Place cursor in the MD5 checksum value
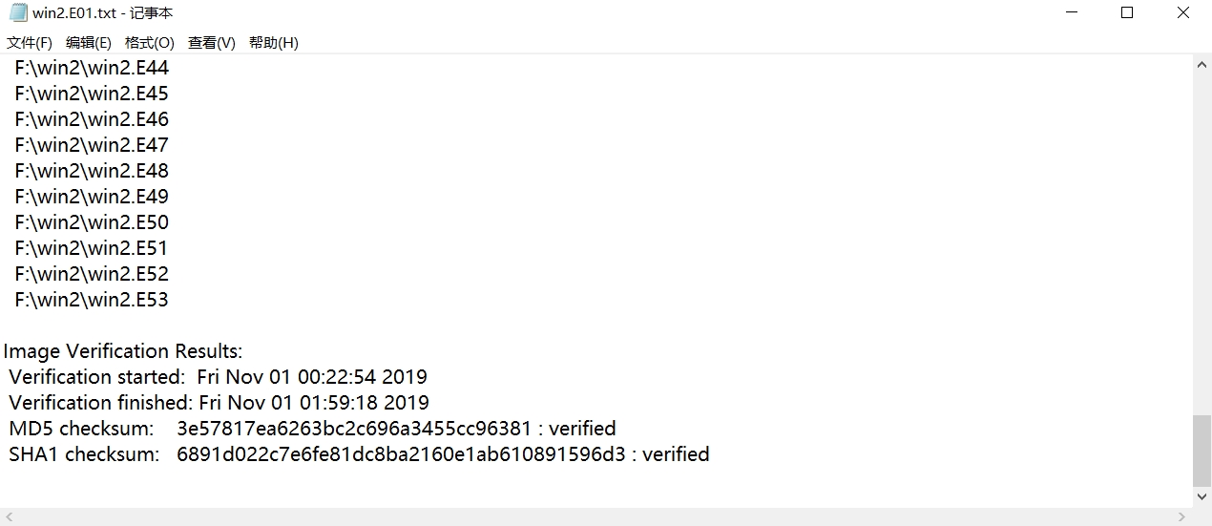Image resolution: width=1212 pixels, height=526 pixels. pos(354,428)
